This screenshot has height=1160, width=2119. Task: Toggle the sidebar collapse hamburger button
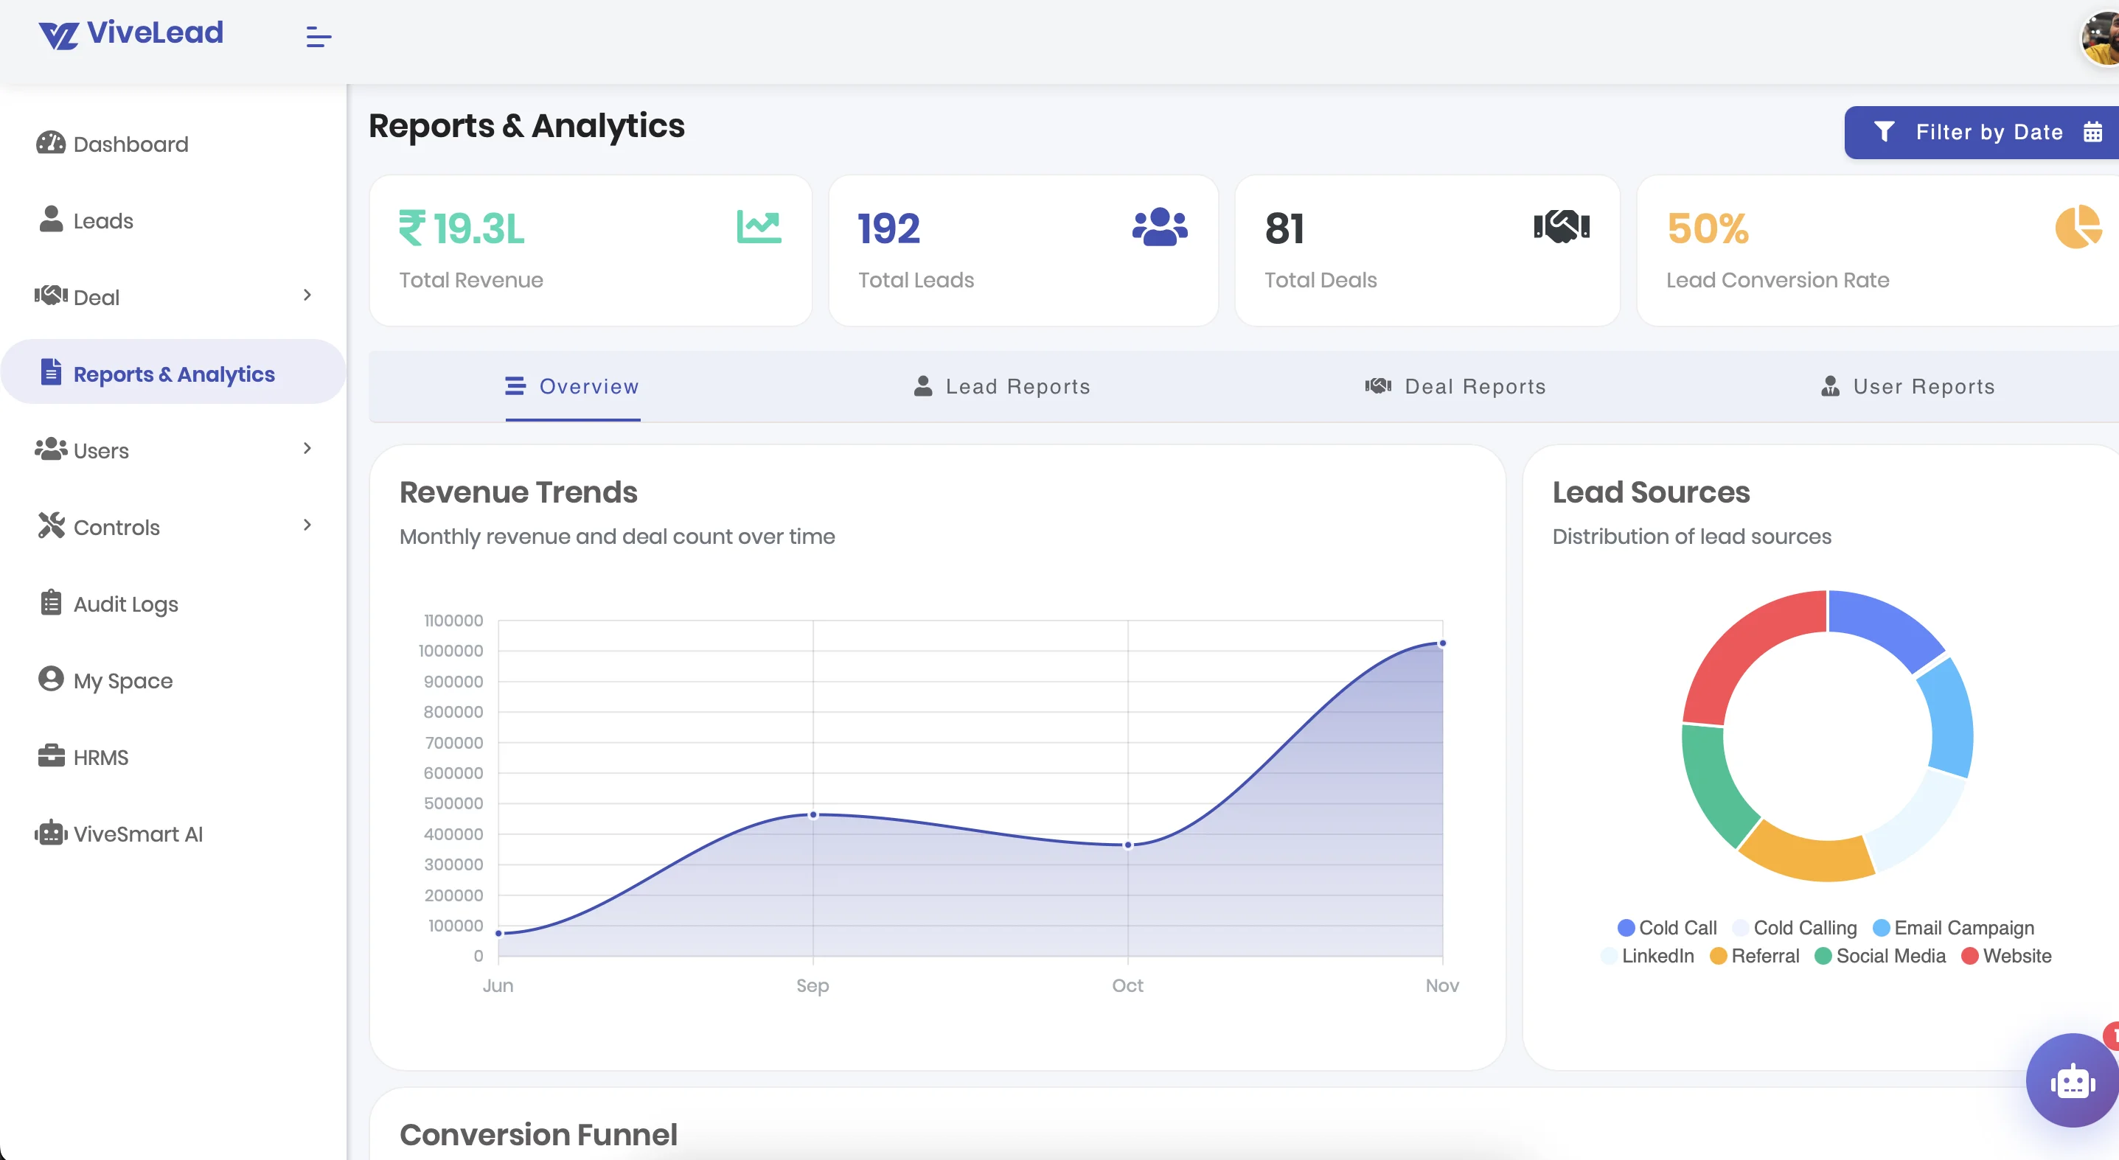[x=318, y=36]
